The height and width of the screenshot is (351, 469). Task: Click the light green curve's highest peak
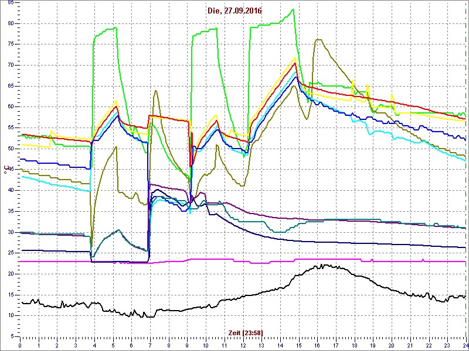[293, 9]
